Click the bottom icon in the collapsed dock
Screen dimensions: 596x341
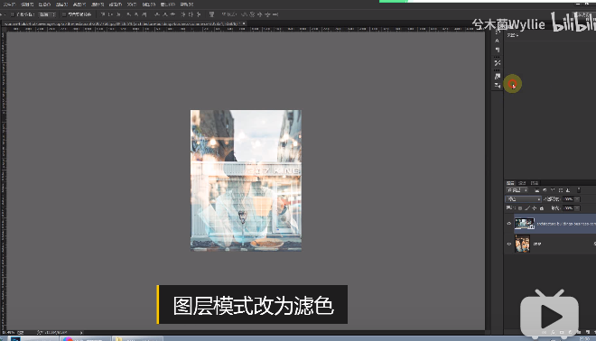coord(498,86)
